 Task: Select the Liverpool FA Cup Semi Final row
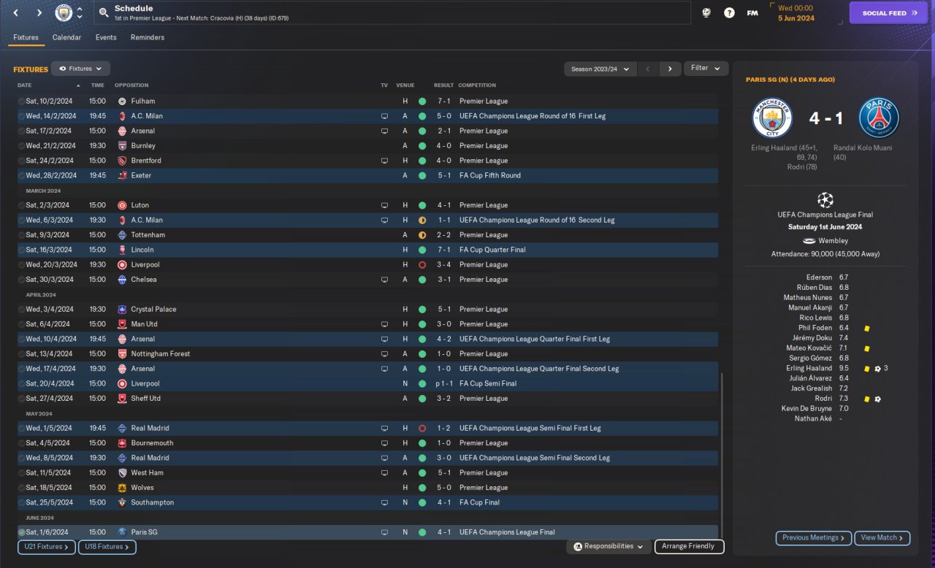(367, 384)
